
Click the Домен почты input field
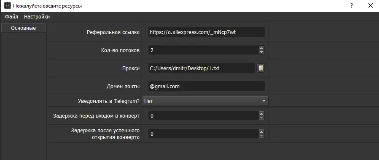click(x=207, y=86)
